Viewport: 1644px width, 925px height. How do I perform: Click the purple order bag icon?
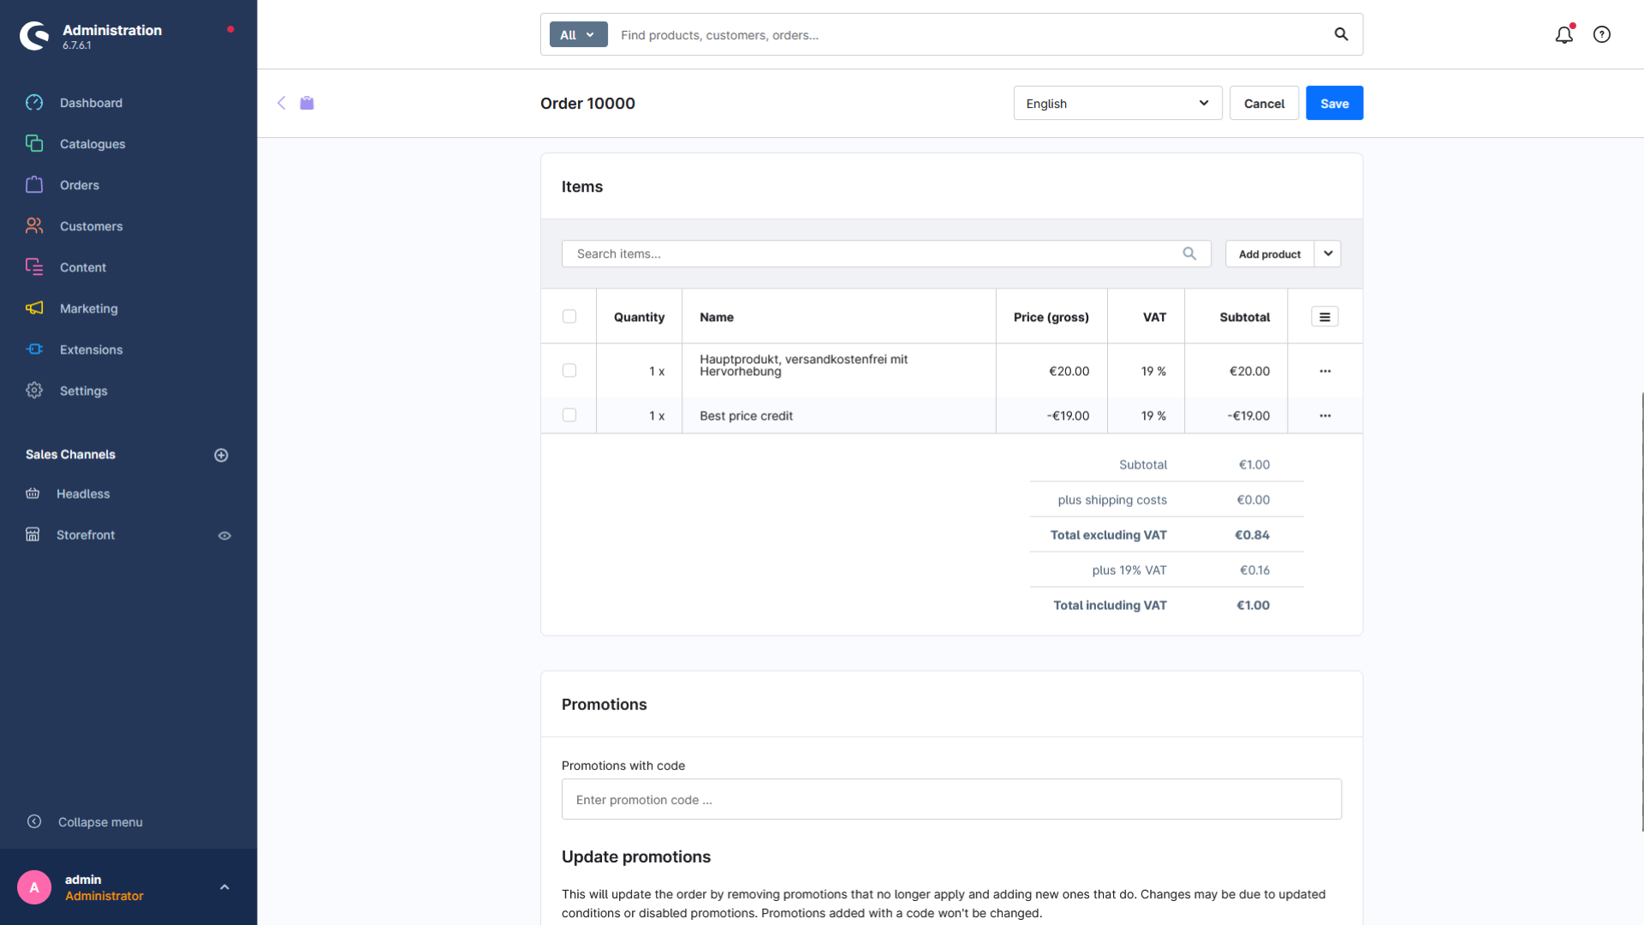pos(307,103)
